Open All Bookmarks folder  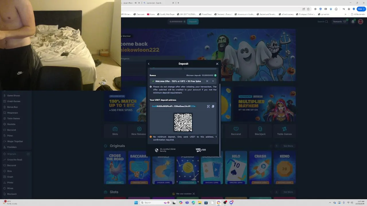coord(358,14)
